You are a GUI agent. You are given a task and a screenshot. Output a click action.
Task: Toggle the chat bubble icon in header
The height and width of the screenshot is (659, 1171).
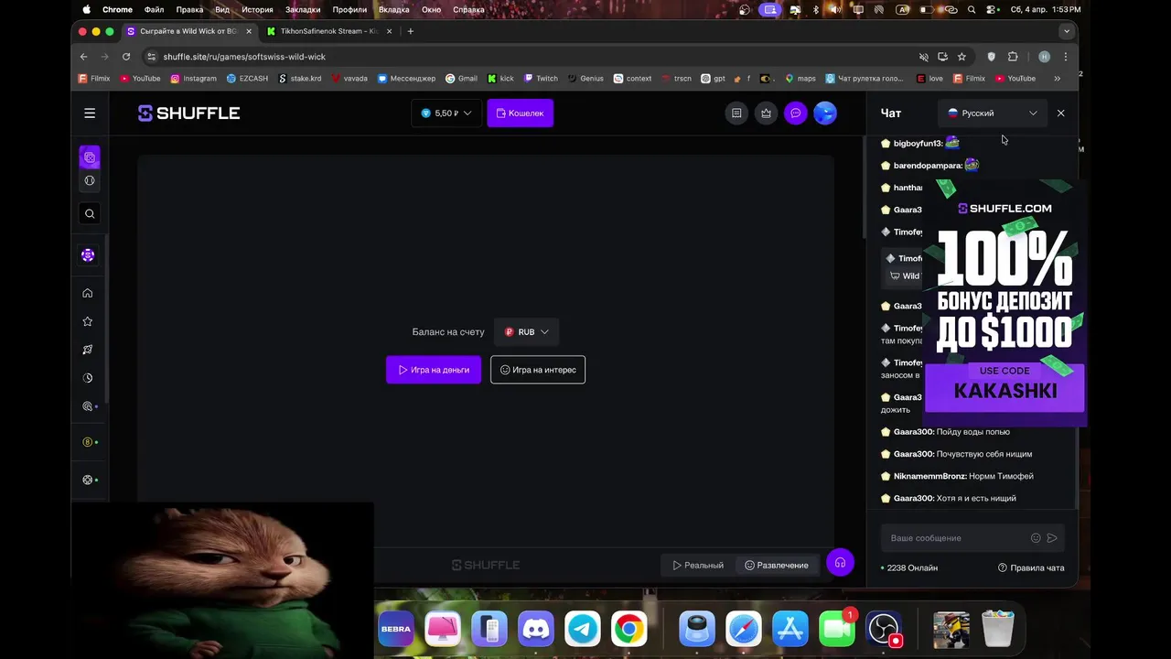click(796, 113)
